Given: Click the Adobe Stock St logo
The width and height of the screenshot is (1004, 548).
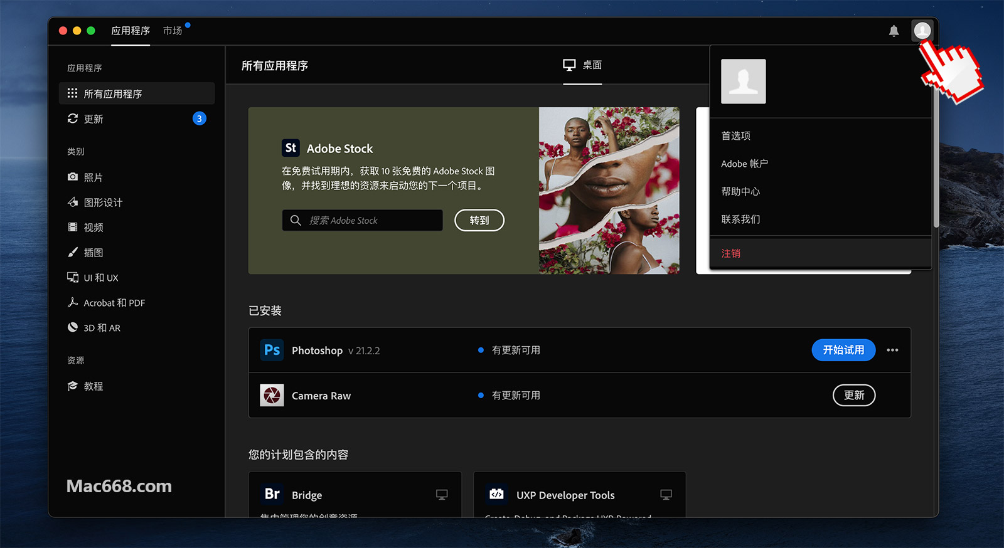Looking at the screenshot, I should coord(291,148).
